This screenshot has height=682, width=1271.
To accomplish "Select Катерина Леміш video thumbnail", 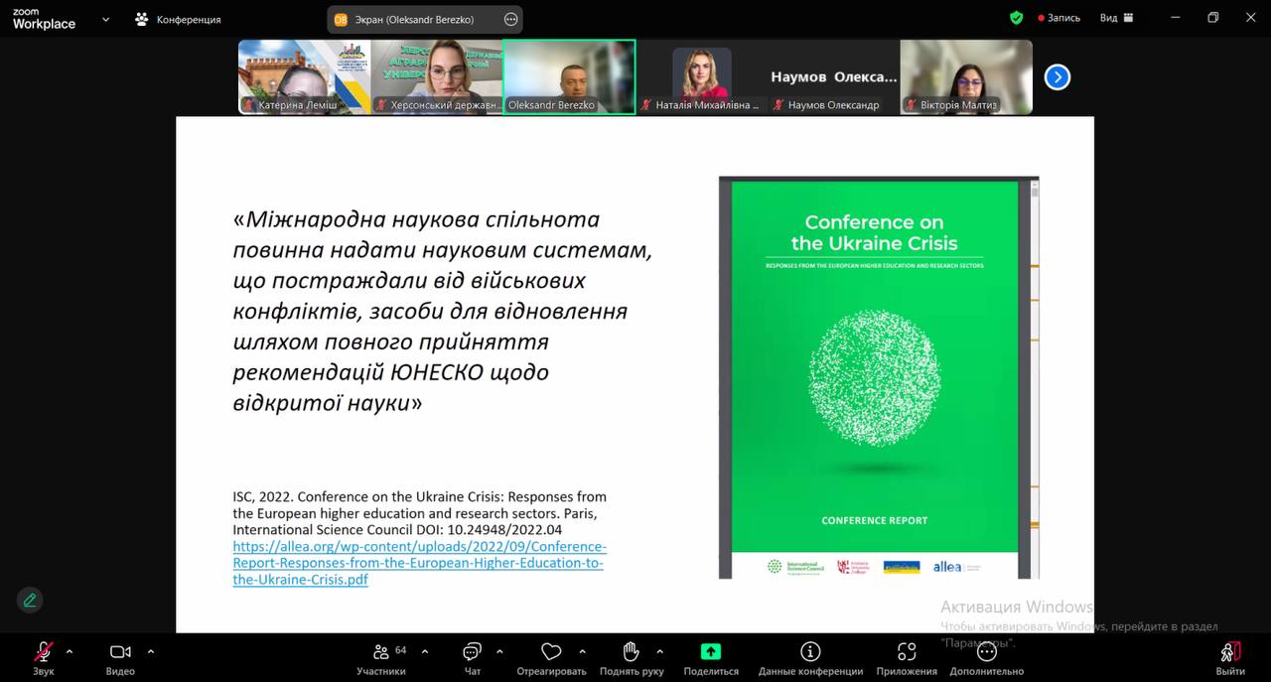I will pos(304,77).
